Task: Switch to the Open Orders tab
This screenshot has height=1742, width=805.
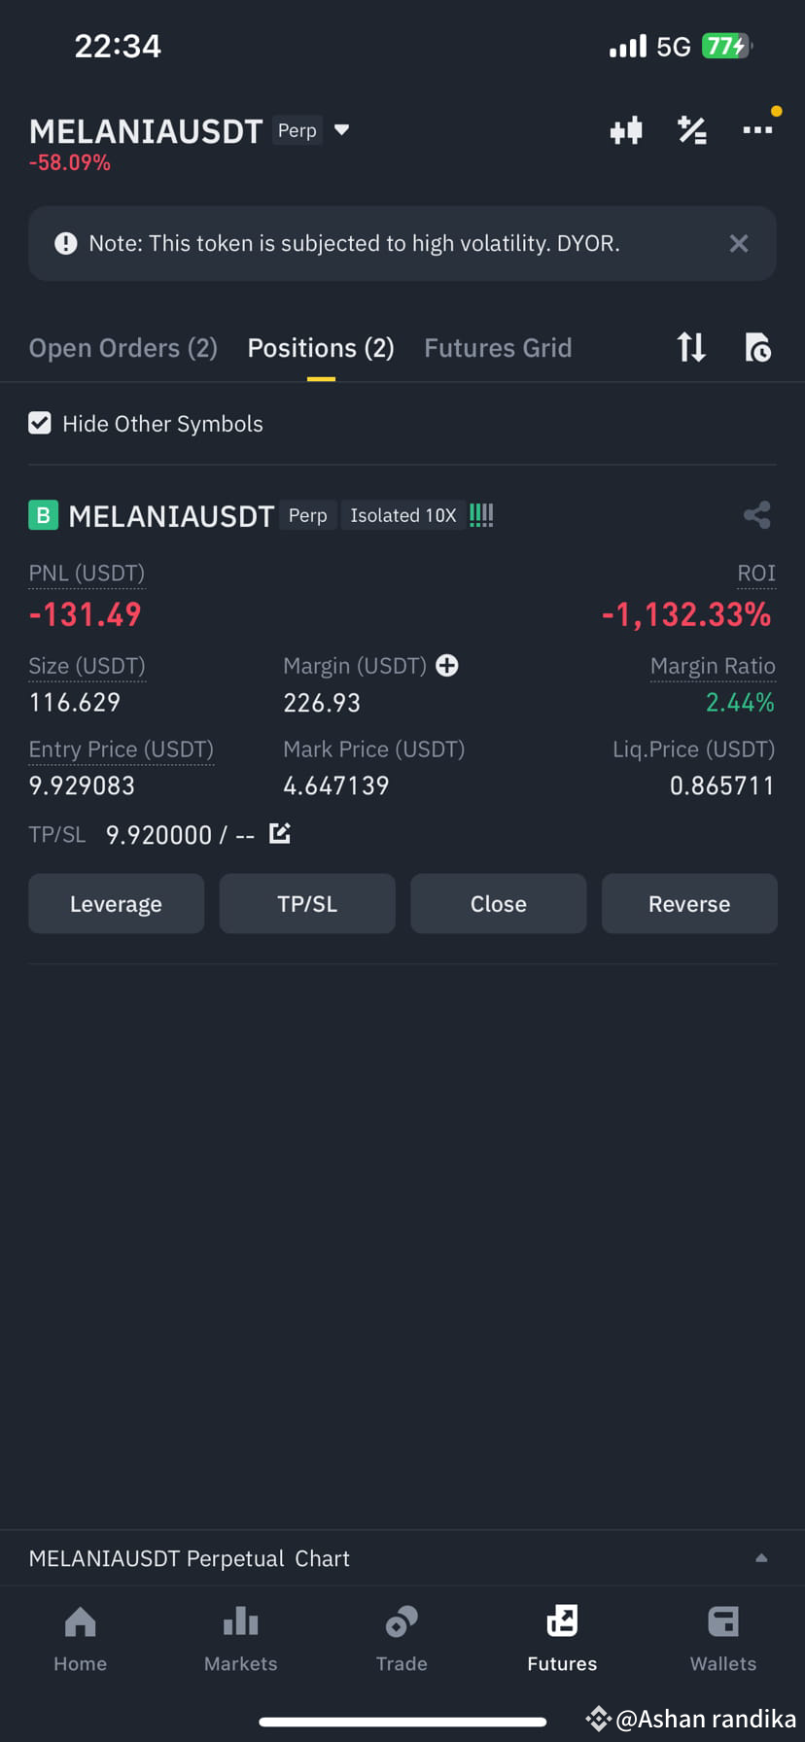Action: point(122,347)
